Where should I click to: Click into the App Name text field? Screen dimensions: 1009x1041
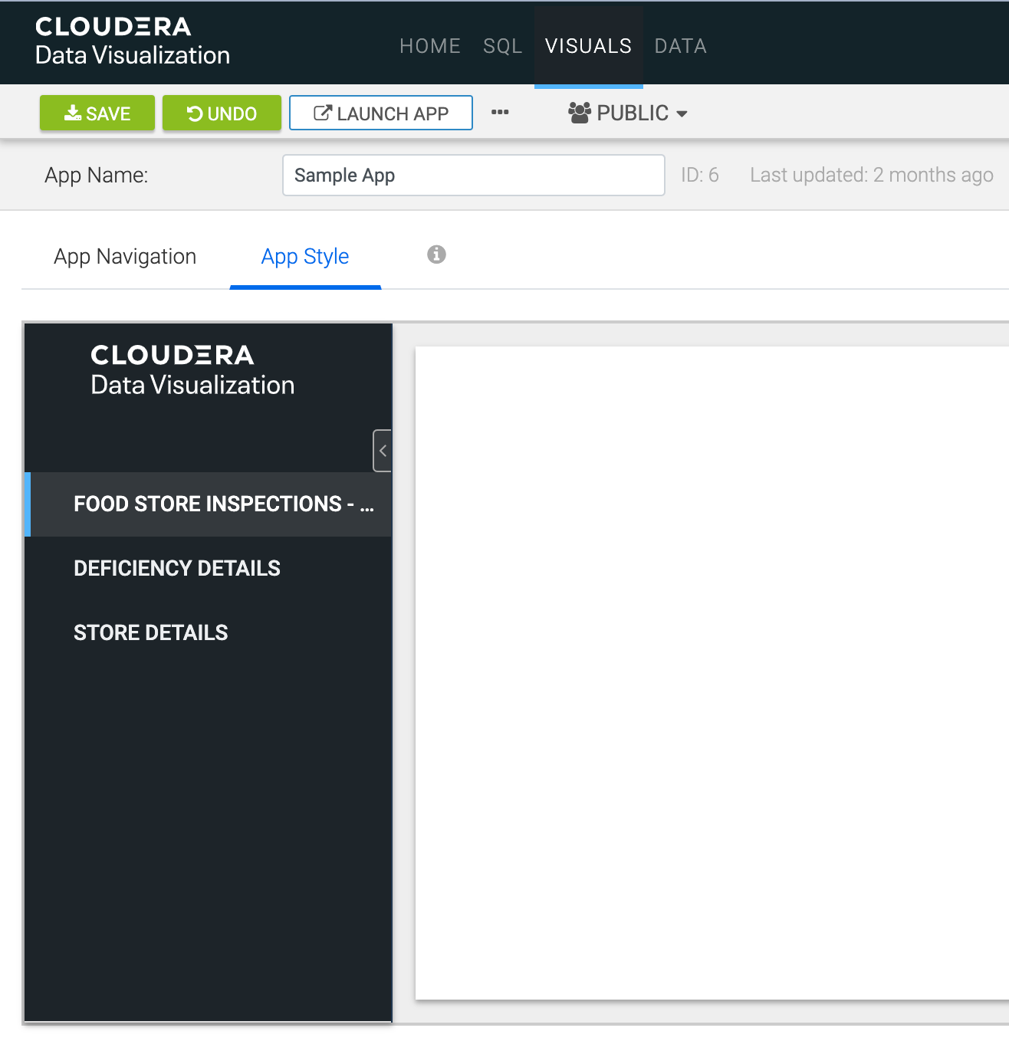473,176
